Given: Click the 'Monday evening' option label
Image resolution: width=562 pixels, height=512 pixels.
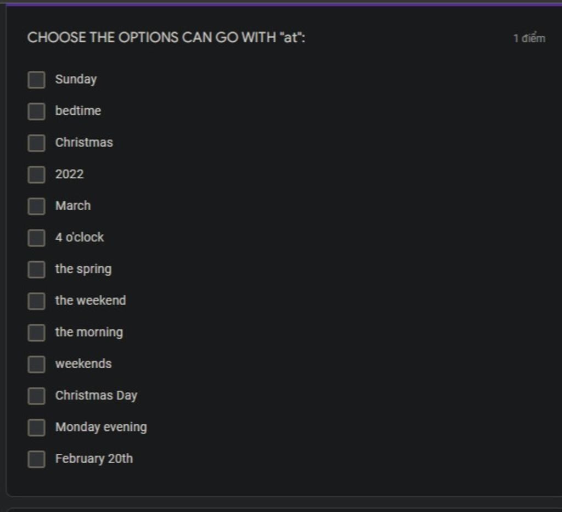Looking at the screenshot, I should [101, 427].
